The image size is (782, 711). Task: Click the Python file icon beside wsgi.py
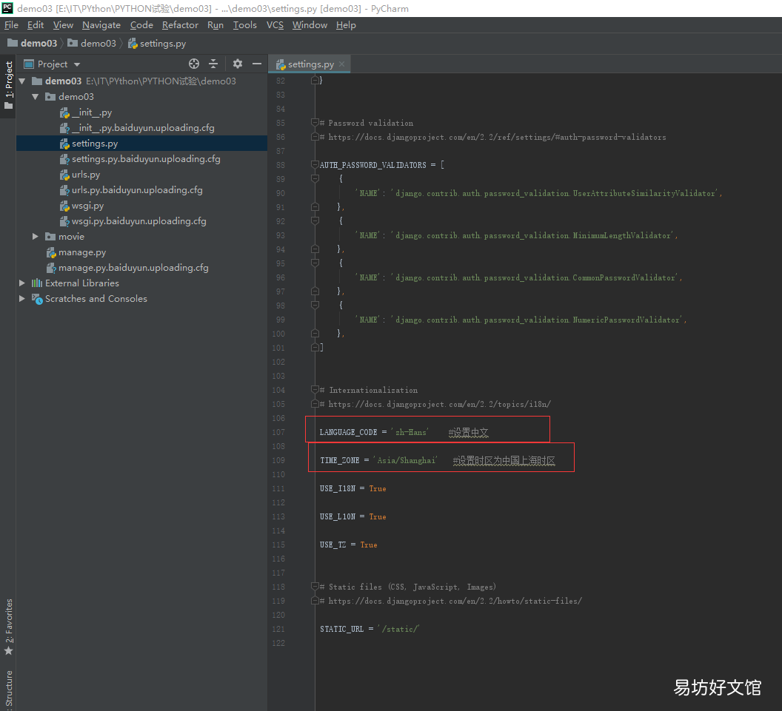(64, 206)
